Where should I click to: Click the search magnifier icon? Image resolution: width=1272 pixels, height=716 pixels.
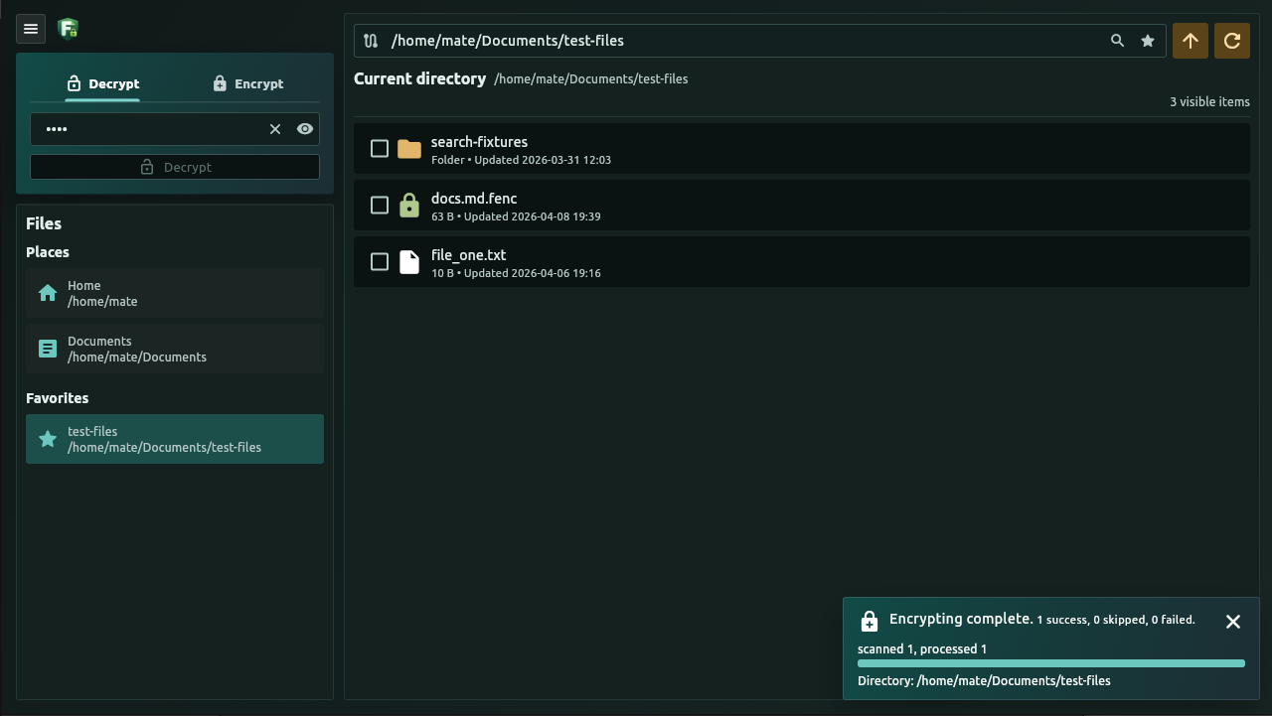tap(1118, 41)
